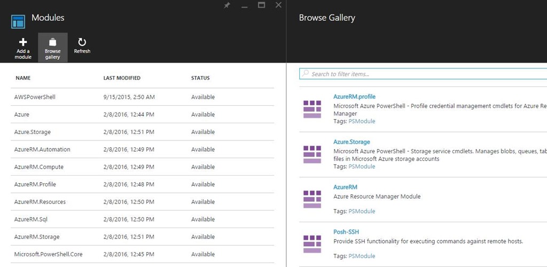Click the 2/8/2016, 12:44 PM date cell

(x=129, y=114)
